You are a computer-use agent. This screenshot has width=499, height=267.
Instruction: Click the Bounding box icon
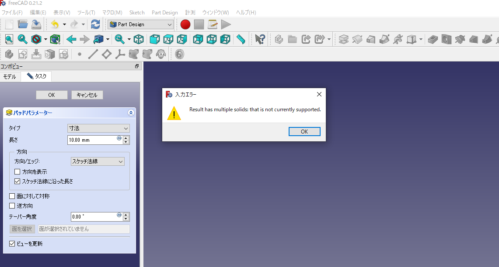pyautogui.click(x=55, y=39)
